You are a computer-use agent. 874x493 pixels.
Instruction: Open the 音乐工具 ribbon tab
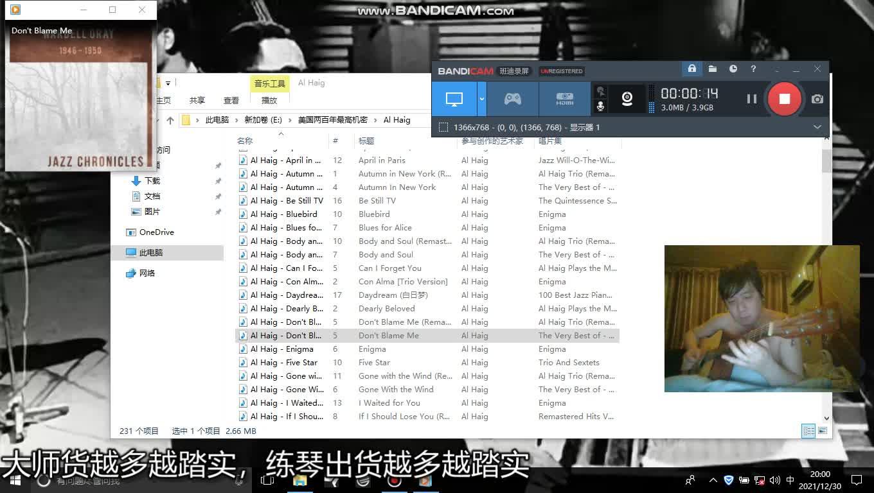269,83
